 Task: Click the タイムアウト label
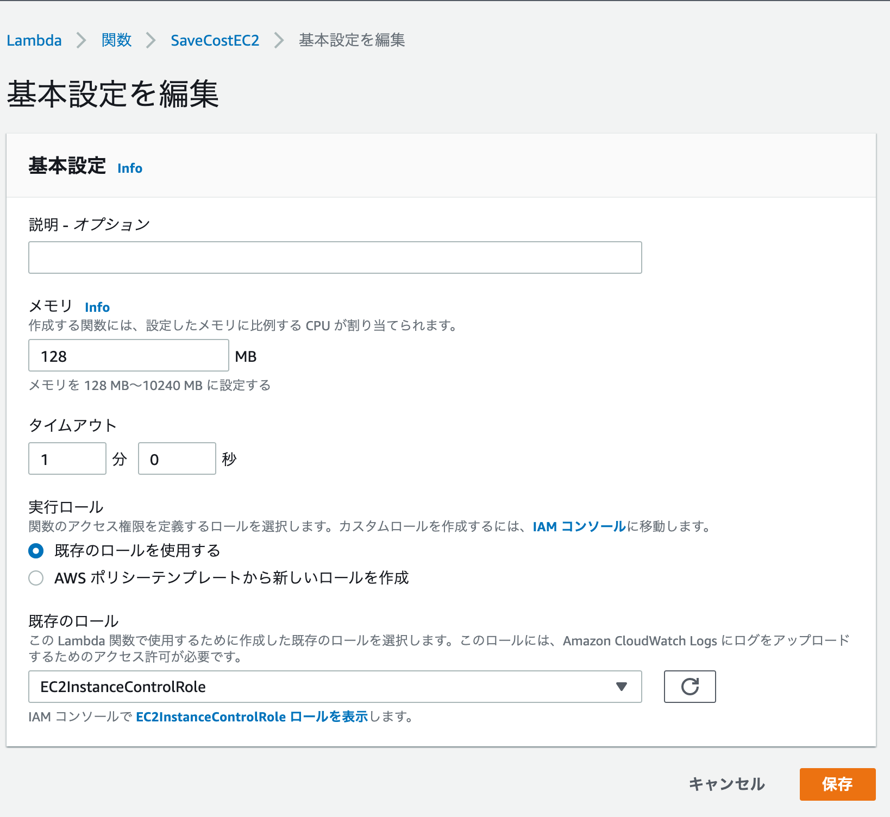point(73,425)
